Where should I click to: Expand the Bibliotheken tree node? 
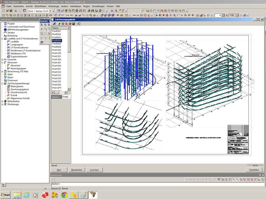[x=2, y=101]
